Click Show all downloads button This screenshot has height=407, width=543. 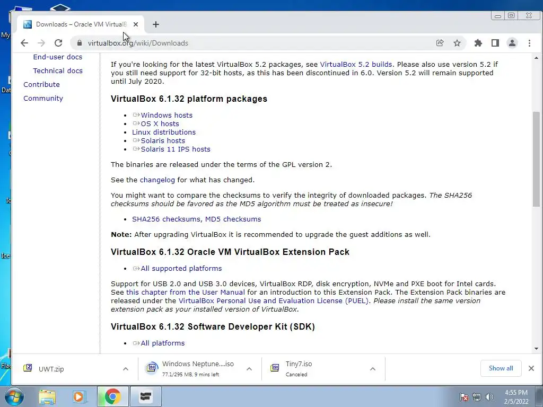501,368
